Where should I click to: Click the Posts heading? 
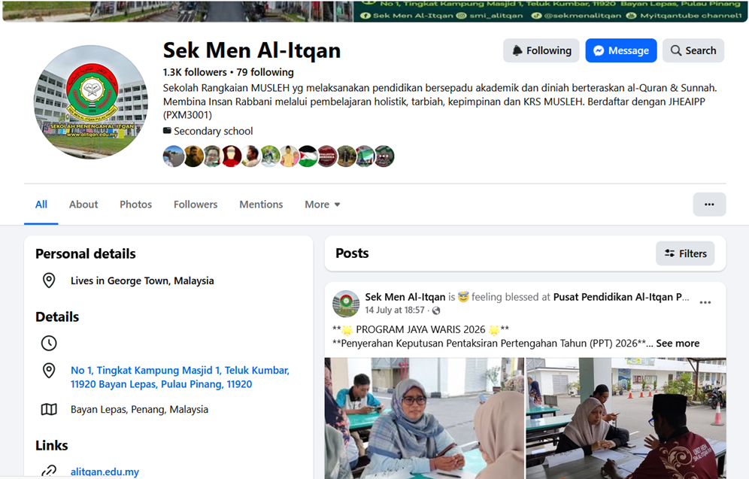point(352,253)
